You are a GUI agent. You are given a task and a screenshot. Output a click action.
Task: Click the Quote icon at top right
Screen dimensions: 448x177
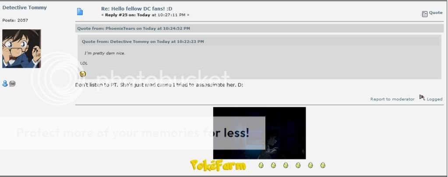point(425,14)
